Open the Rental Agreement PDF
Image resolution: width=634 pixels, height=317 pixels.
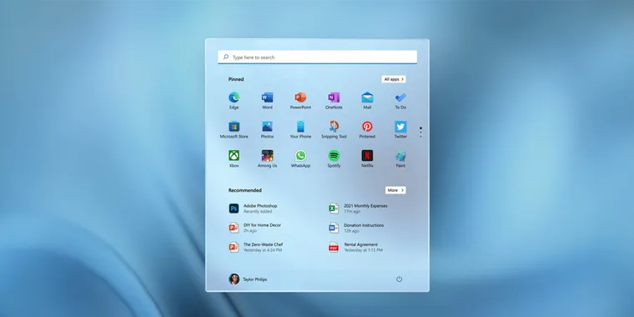click(x=355, y=247)
